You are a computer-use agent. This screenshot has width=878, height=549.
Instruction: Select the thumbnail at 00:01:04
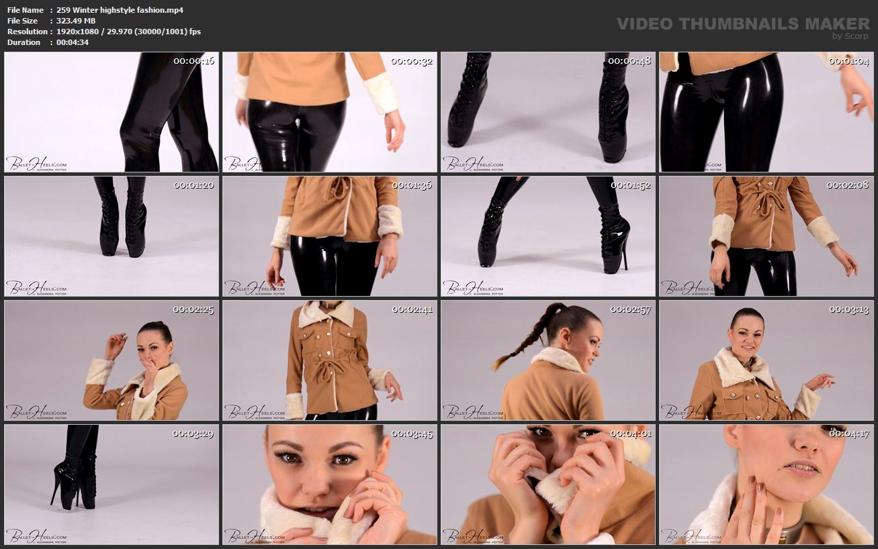(x=766, y=112)
